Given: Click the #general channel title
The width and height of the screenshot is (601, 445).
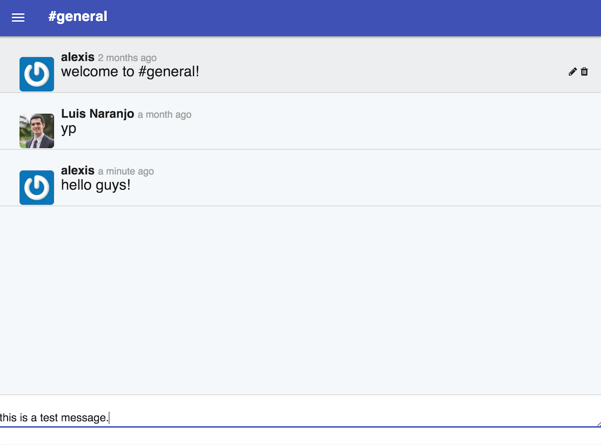Looking at the screenshot, I should pos(78,16).
